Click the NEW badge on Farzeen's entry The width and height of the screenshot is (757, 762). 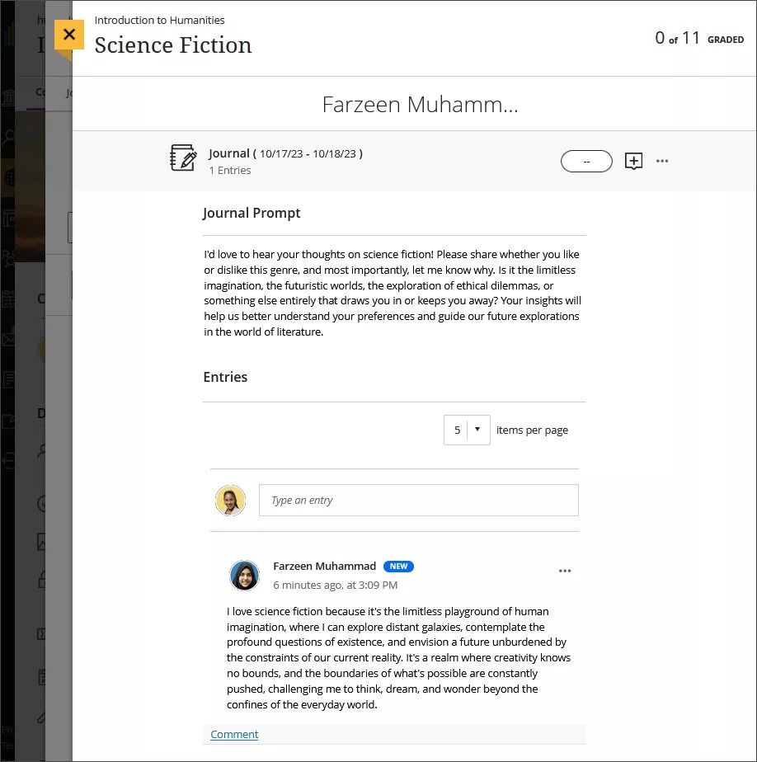[398, 566]
